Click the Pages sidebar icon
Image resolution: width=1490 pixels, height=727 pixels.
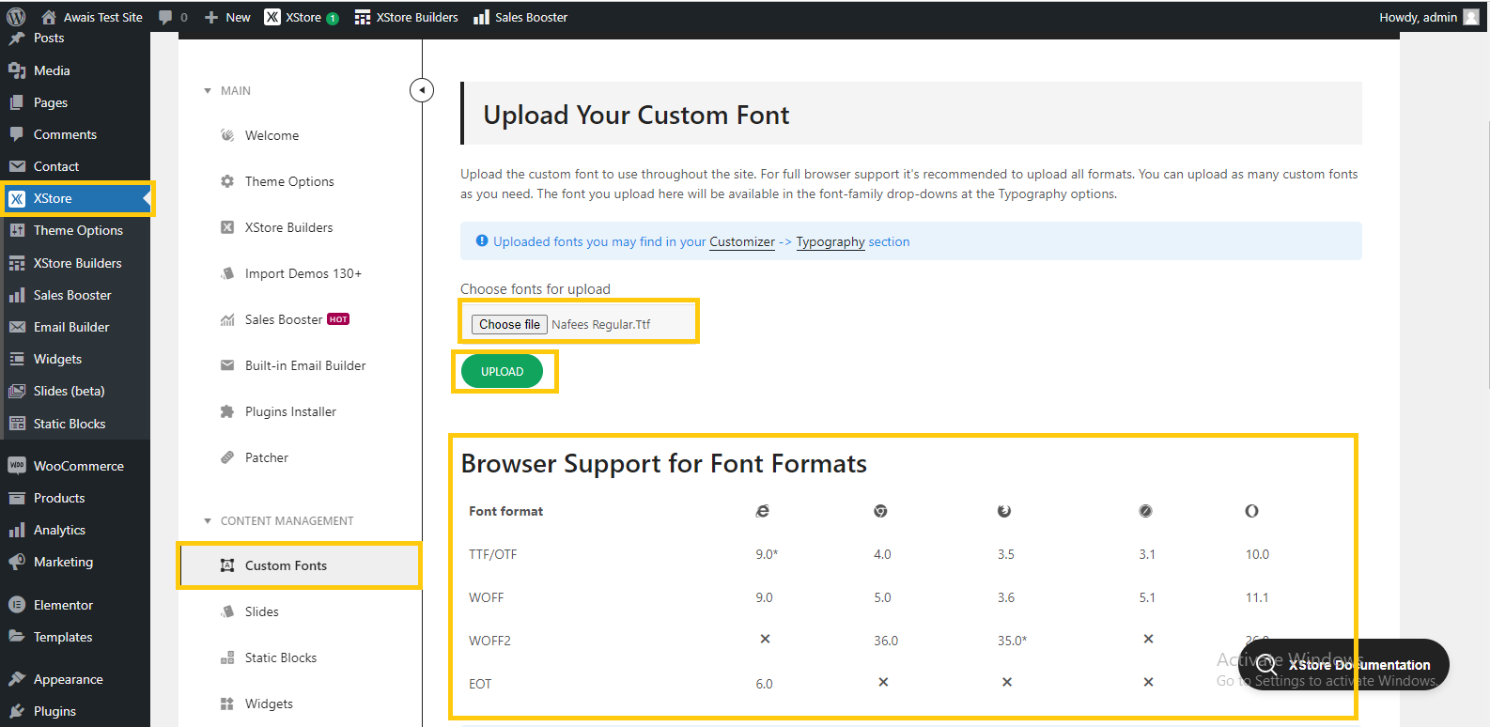pos(17,102)
